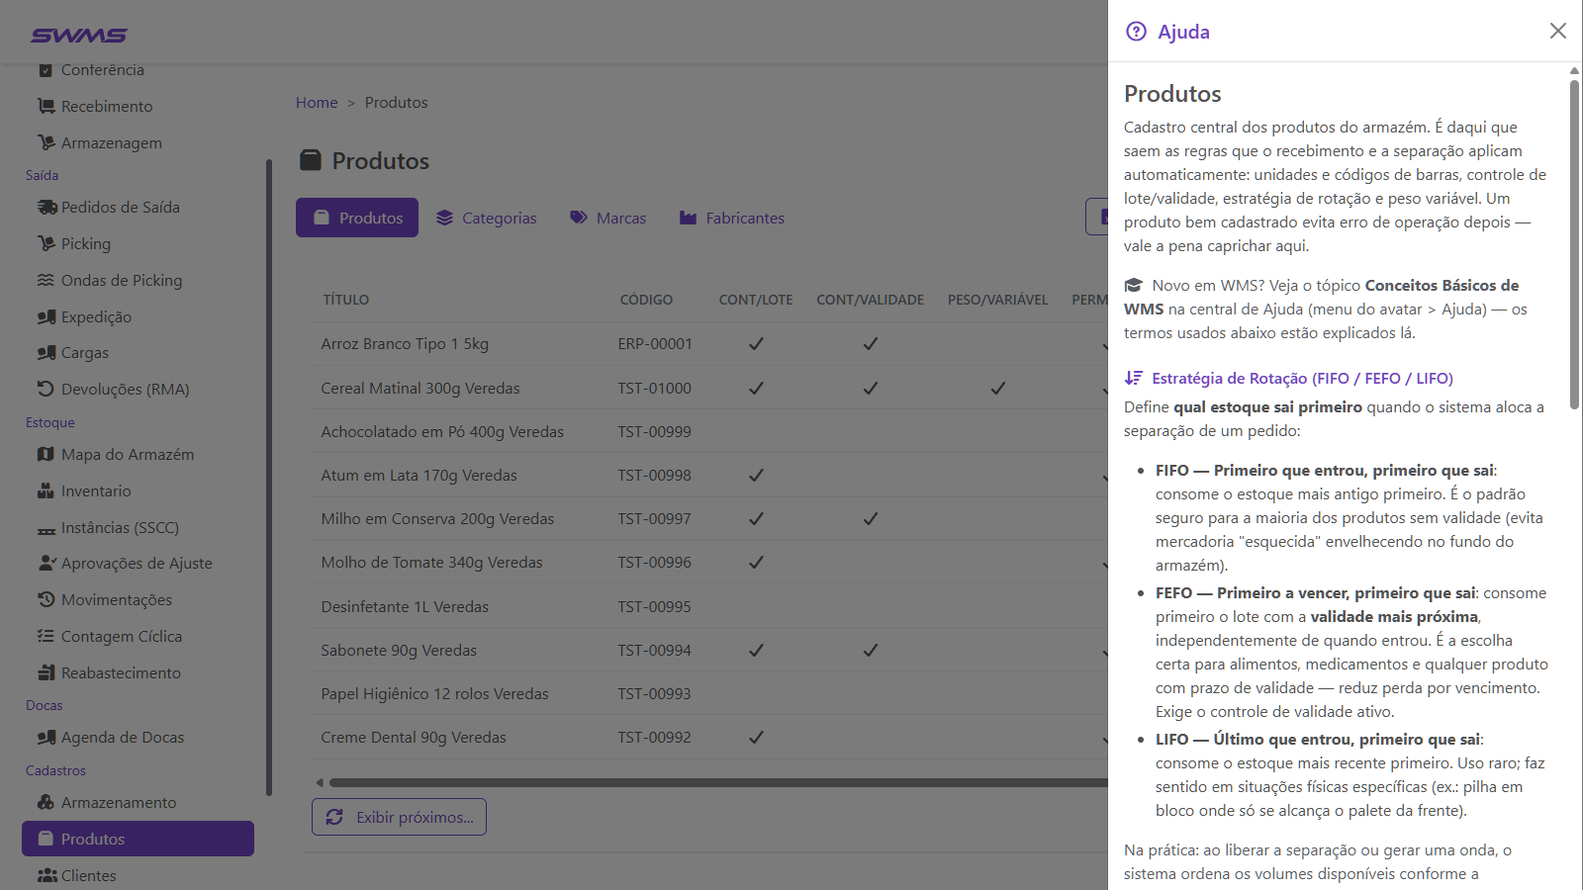The image size is (1583, 890).
Task: Click the Movimentações history icon
Action: [x=47, y=599]
